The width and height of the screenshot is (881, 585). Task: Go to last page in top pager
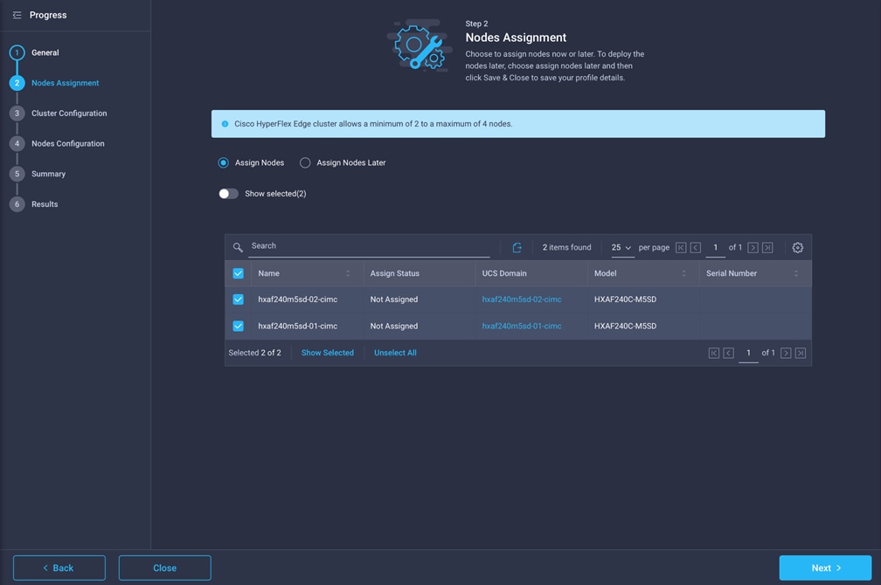pyautogui.click(x=767, y=248)
